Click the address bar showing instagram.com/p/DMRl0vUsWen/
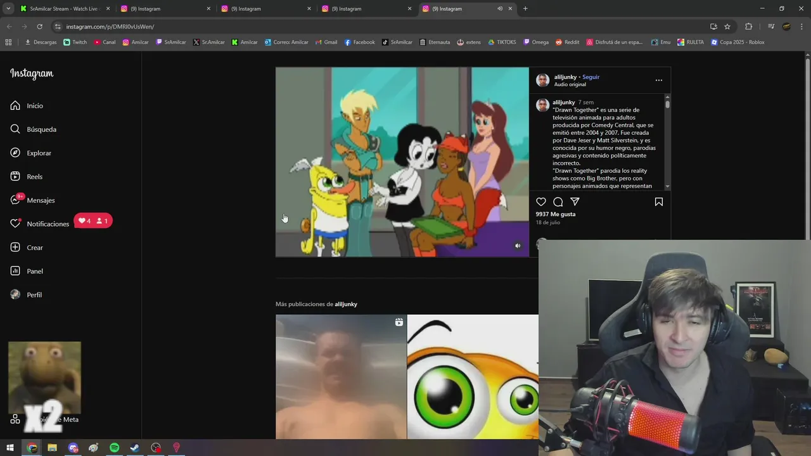This screenshot has height=456, width=811. pyautogui.click(x=380, y=27)
